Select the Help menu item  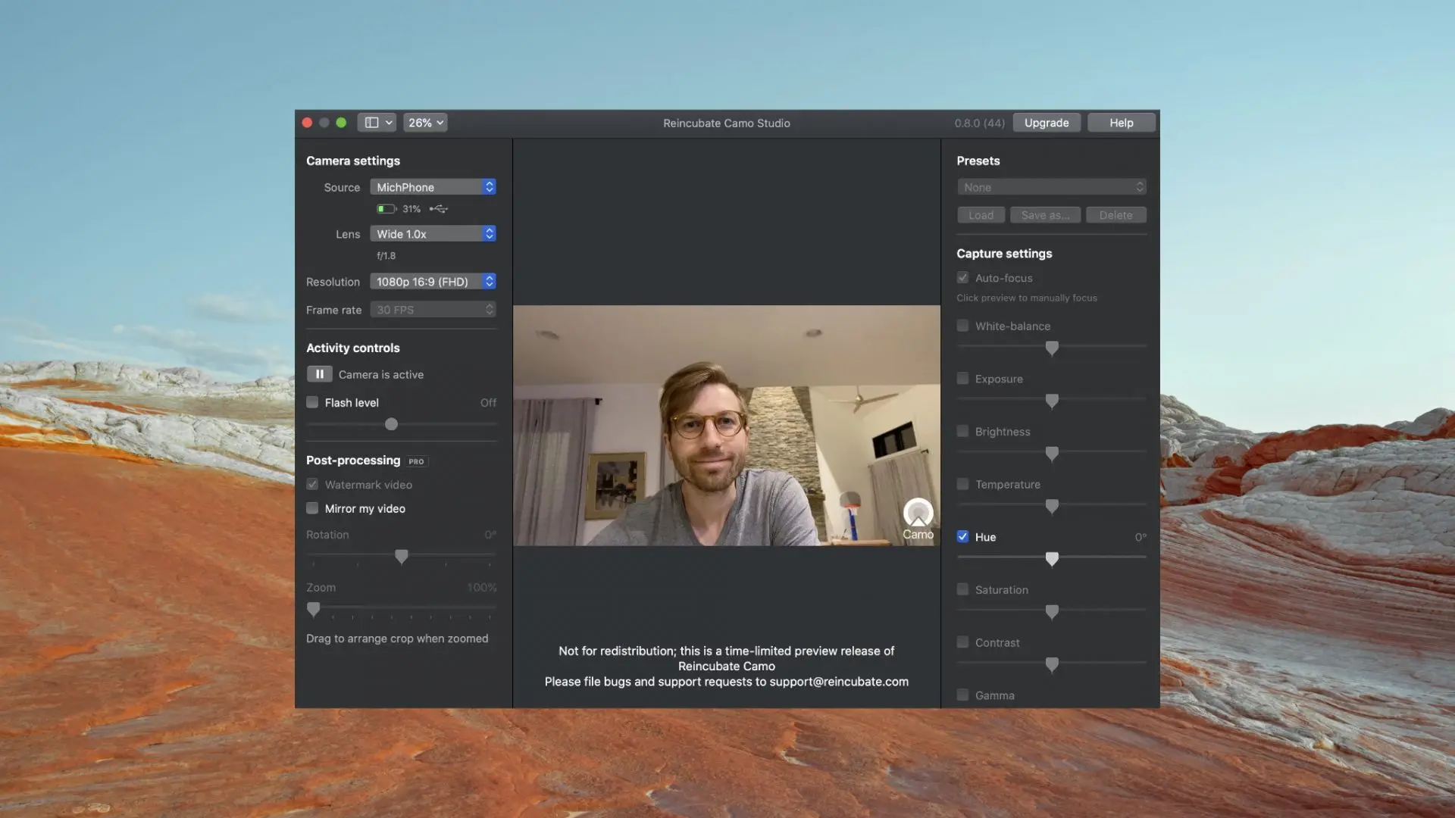[x=1122, y=121]
